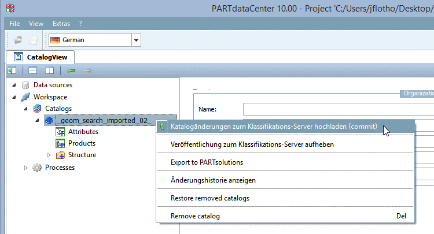Viewport: 434px width, 234px height.
Task: Click the Structure folder icon
Action: 60,155
